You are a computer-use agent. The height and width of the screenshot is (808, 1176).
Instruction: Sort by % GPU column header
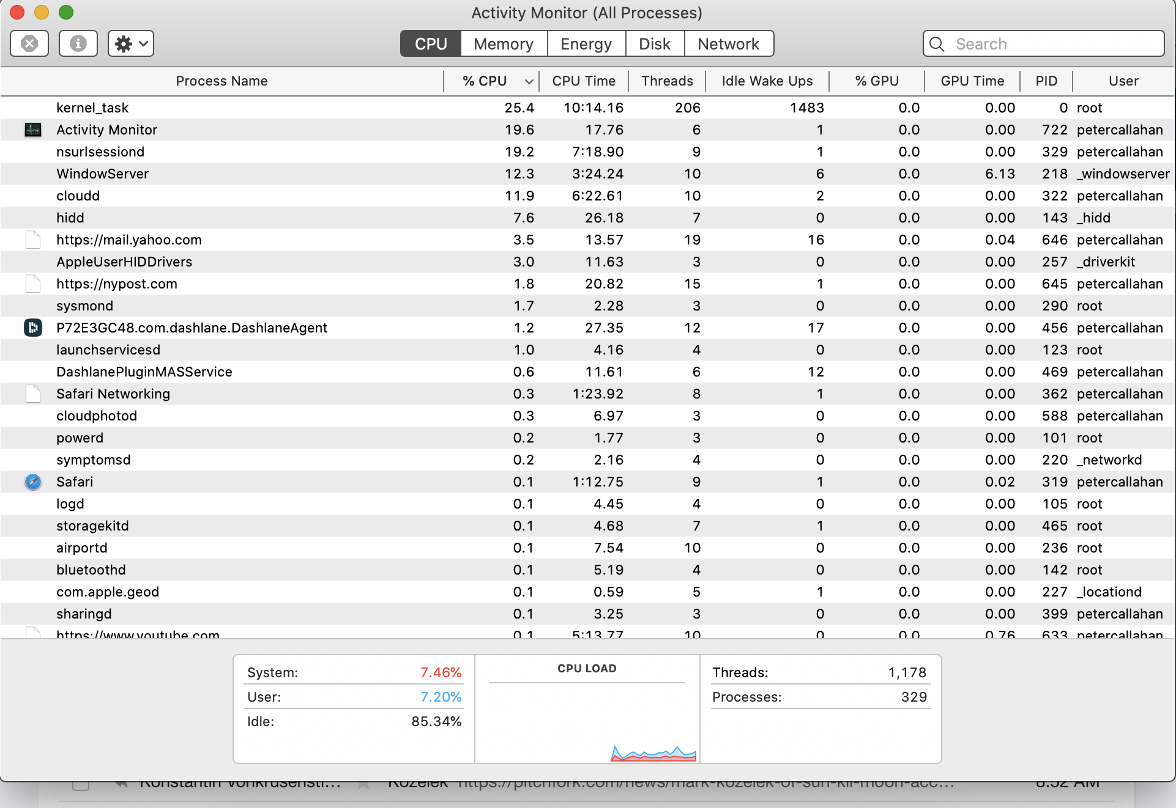coord(877,81)
